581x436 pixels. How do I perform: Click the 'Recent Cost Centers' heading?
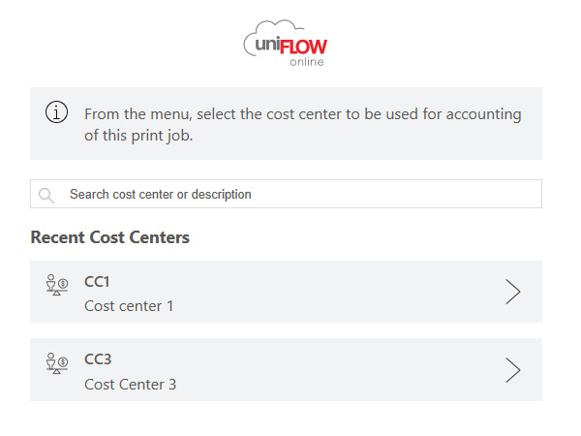110,237
